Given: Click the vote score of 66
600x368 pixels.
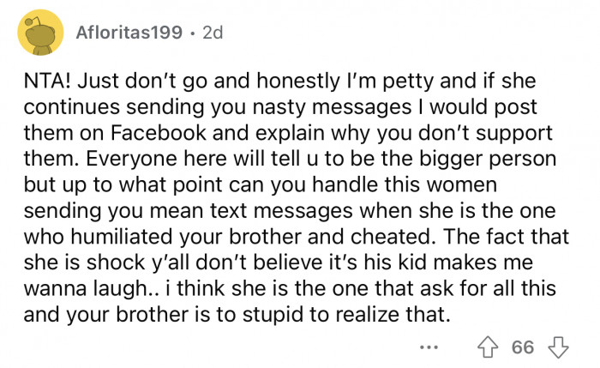Looking at the screenshot, I should click(522, 347).
